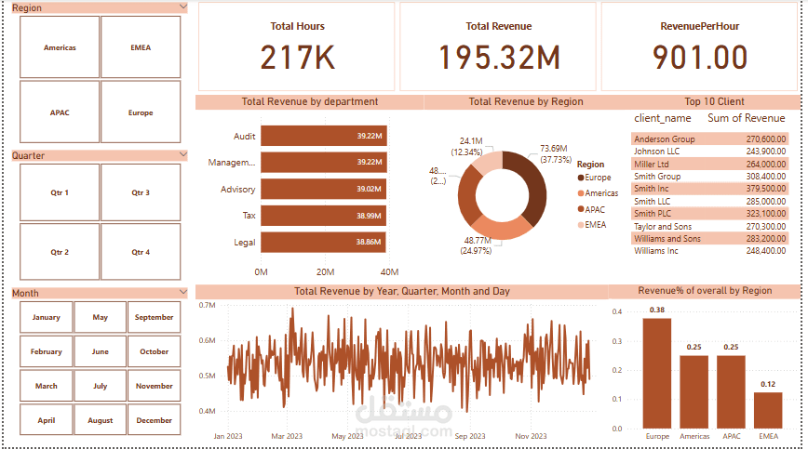The width and height of the screenshot is (808, 449).
Task: Pick Qtr 4 slicer tile
Action: 141,252
